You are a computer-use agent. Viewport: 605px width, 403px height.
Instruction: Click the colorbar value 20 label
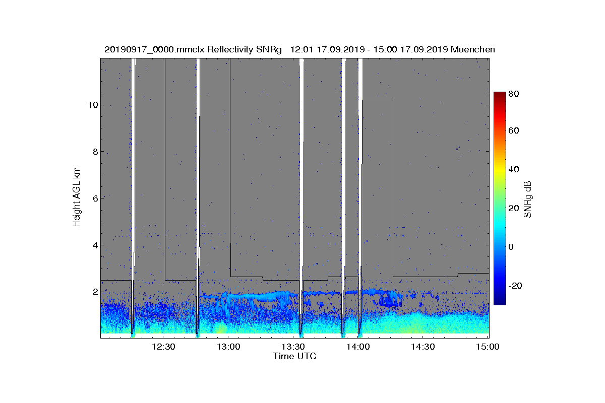[514, 208]
